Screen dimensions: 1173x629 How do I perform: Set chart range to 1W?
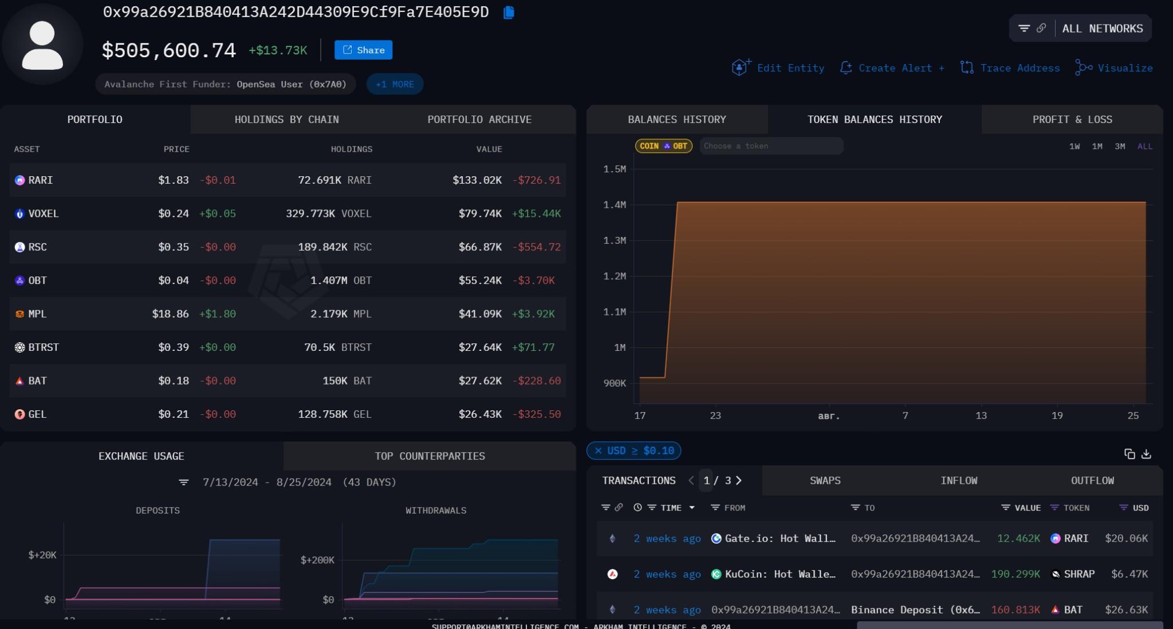click(x=1074, y=147)
